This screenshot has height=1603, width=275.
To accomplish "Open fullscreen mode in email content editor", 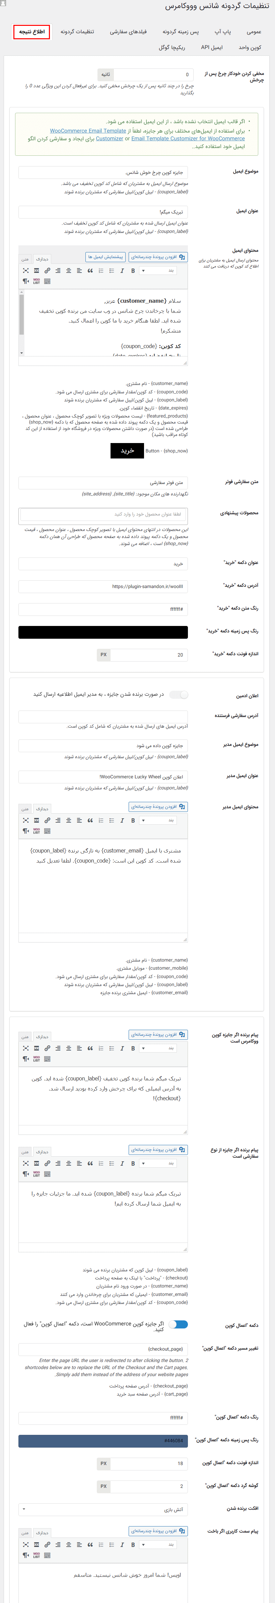I will point(25,271).
